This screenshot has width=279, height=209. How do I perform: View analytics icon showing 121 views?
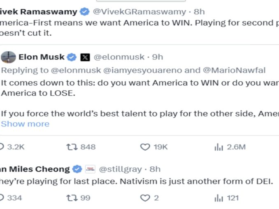219,198
